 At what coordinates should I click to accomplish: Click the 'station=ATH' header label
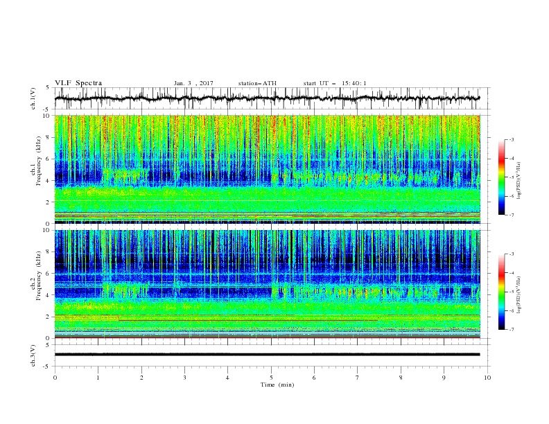[257, 83]
